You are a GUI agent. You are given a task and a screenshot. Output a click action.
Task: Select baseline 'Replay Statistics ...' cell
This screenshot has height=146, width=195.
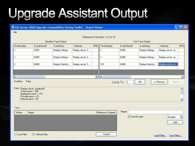[x=62, y=64]
